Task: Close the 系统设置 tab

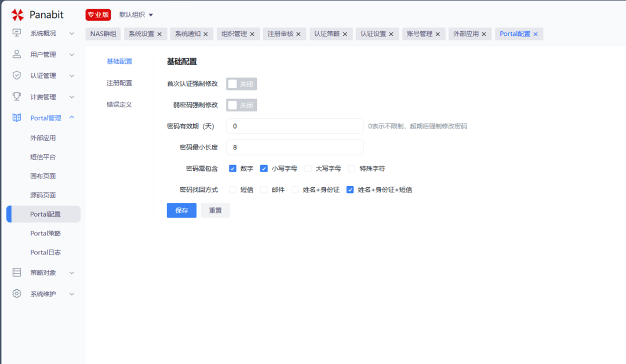Action: tap(159, 34)
